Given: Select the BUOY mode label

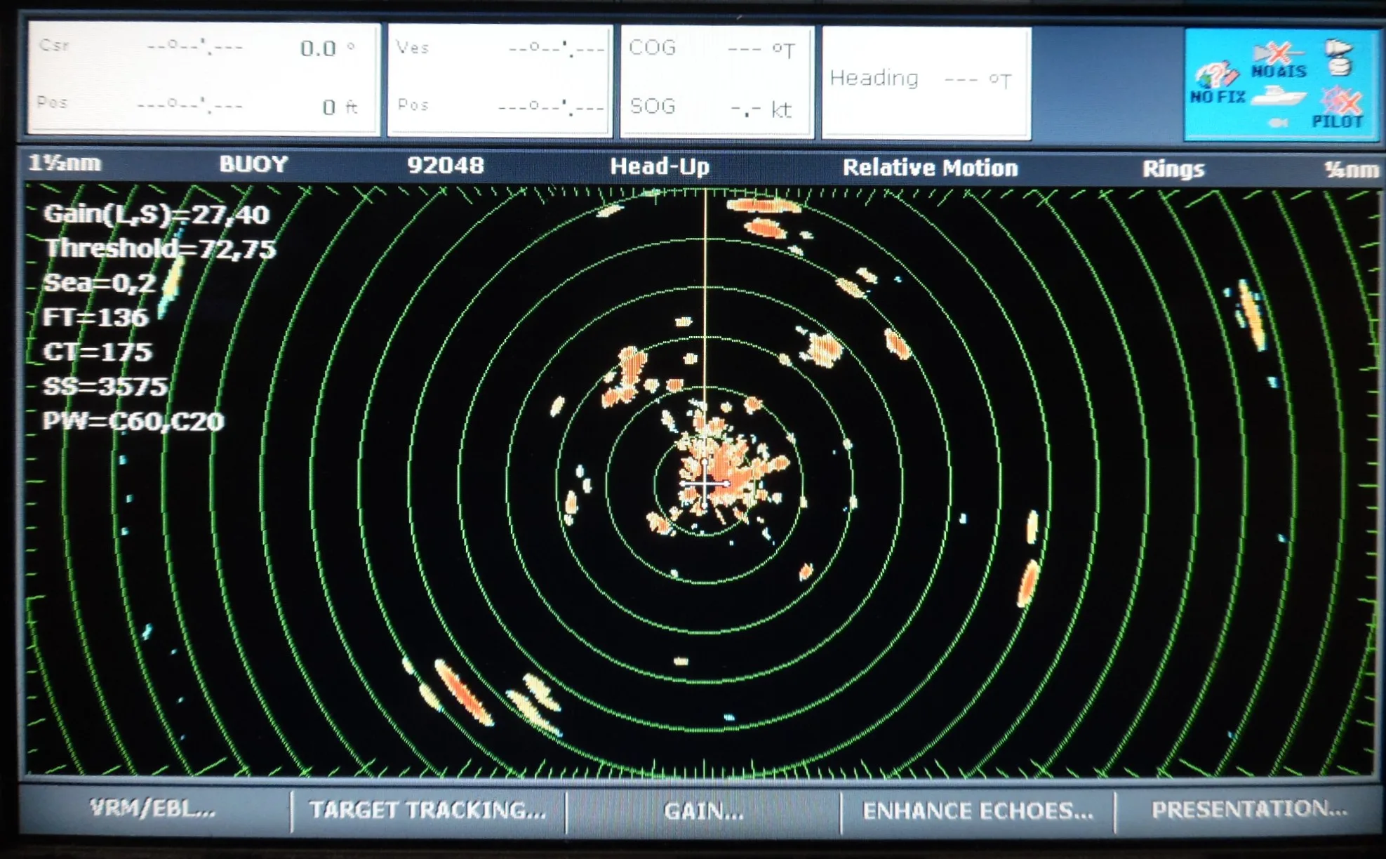Looking at the screenshot, I should (253, 164).
